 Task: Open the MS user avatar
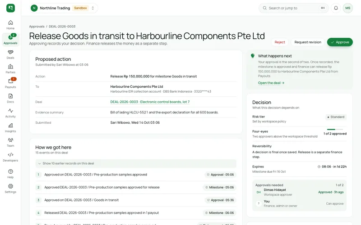[347, 8]
